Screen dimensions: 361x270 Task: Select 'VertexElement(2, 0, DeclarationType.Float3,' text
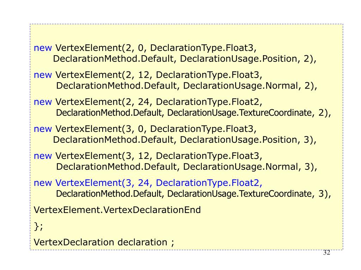tap(156, 48)
